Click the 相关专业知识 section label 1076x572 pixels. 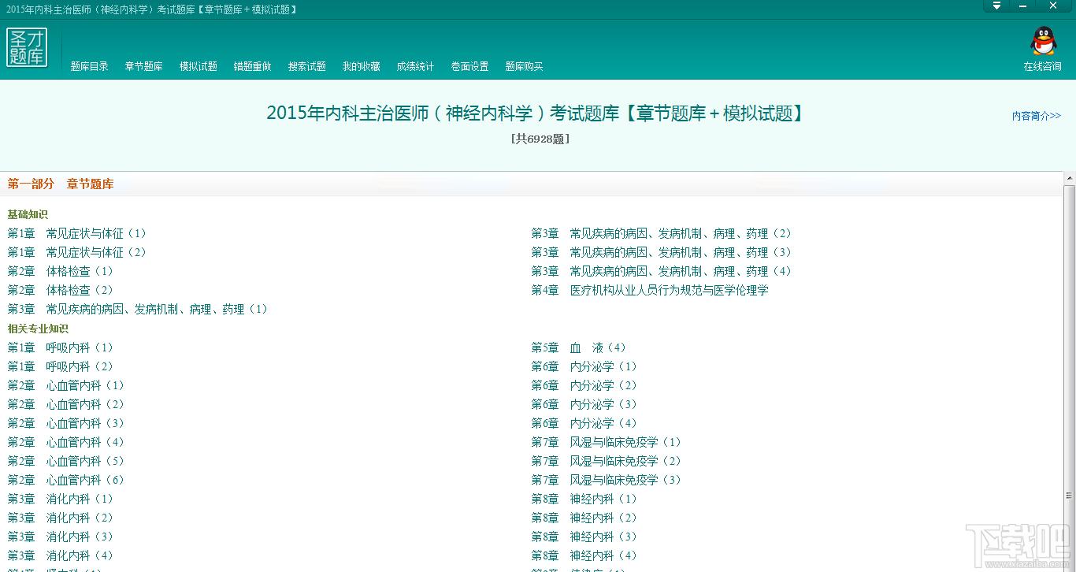point(38,329)
